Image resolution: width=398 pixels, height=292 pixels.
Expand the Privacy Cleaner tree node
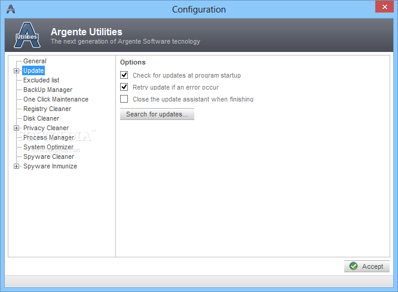[16, 128]
